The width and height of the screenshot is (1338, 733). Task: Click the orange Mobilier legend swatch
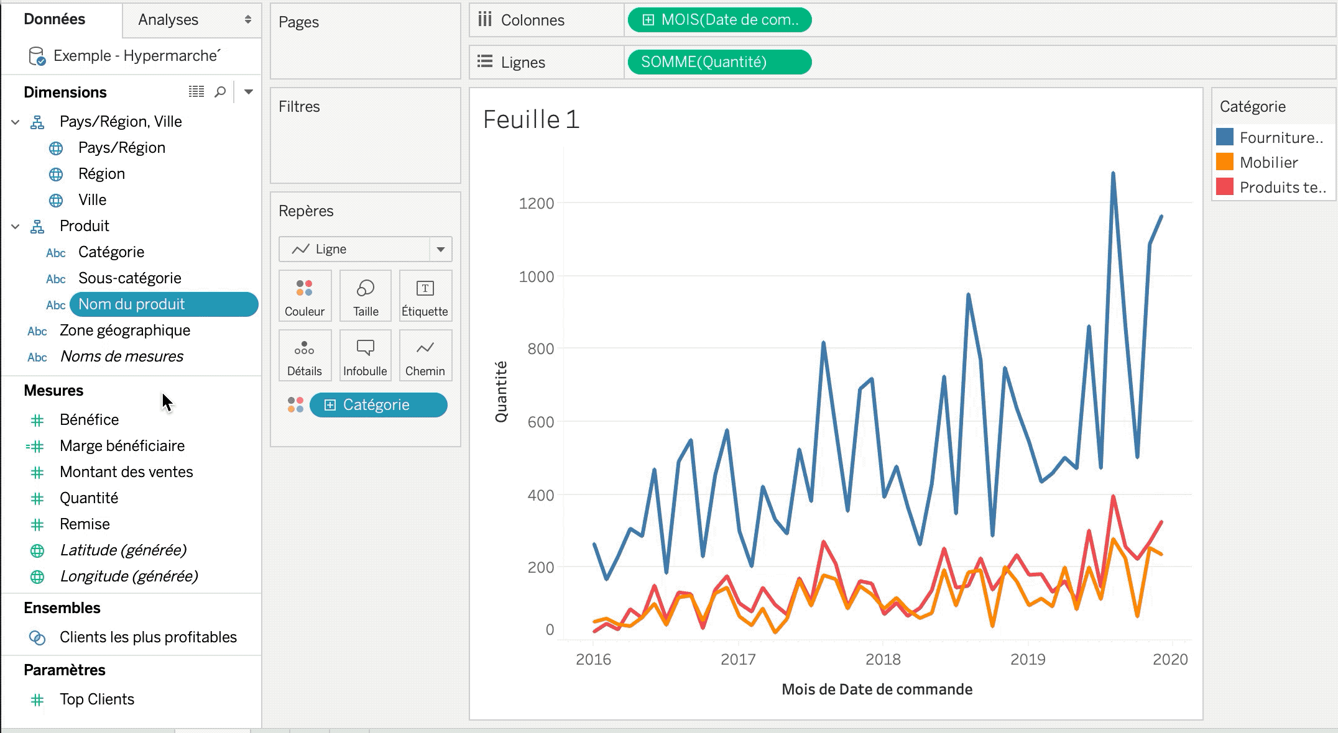(x=1225, y=162)
